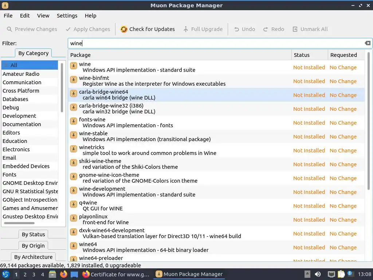373x280 pixels.
Task: Open the application menu launcher in taskbar
Action: coord(6,274)
